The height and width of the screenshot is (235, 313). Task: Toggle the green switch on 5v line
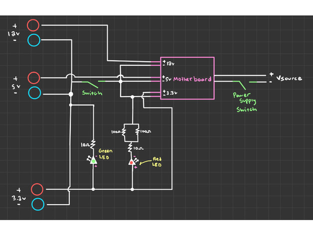click(91, 83)
